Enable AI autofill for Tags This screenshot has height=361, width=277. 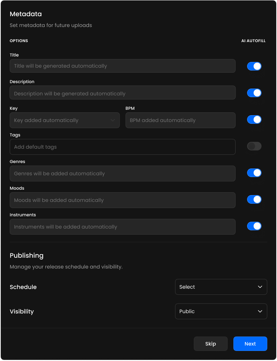(x=254, y=146)
